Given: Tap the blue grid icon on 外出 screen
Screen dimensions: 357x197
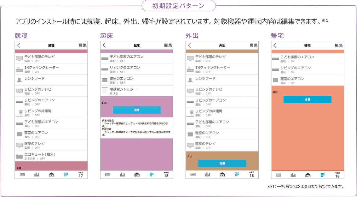Looking at the screenshot, I should 237,175.
